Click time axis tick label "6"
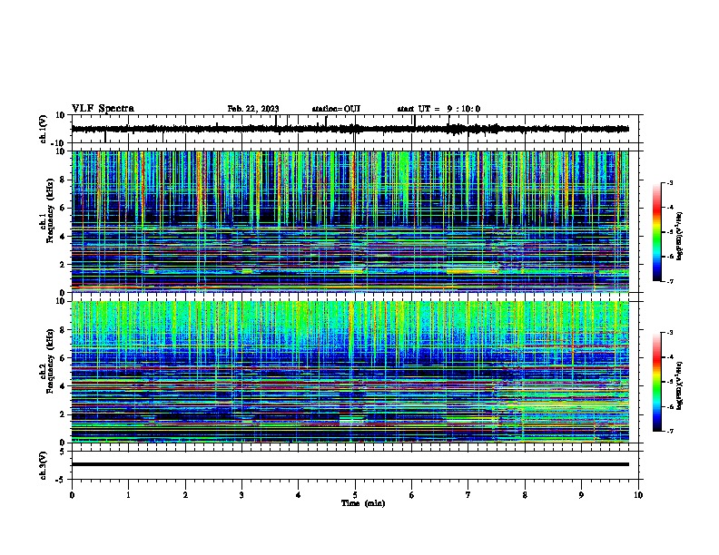The image size is (719, 555). coord(412,495)
